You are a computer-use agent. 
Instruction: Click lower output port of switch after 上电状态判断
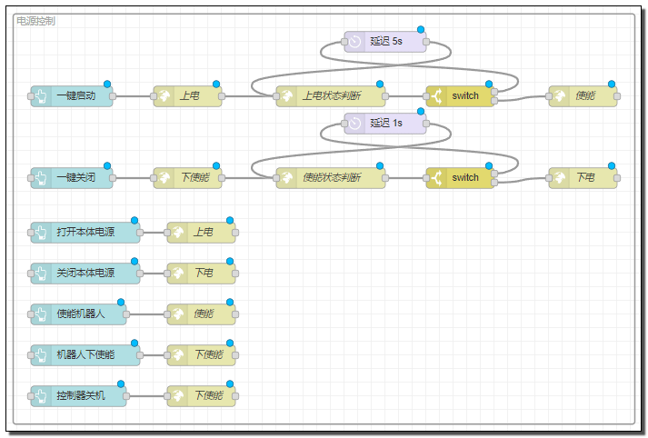494,100
